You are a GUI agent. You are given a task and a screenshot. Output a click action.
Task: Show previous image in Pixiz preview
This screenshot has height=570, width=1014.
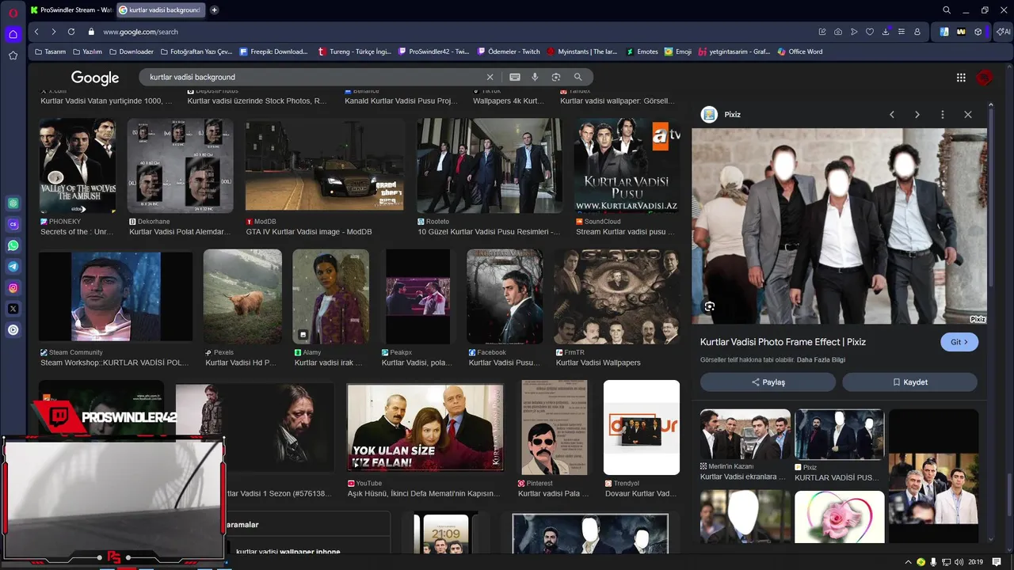892,115
